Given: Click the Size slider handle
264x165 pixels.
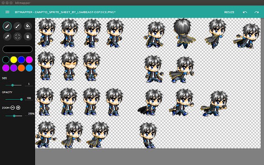Looking at the screenshot, I should pyautogui.click(x=12, y=85).
